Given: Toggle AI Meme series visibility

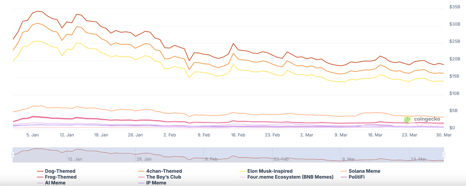Looking at the screenshot, I should (55, 183).
